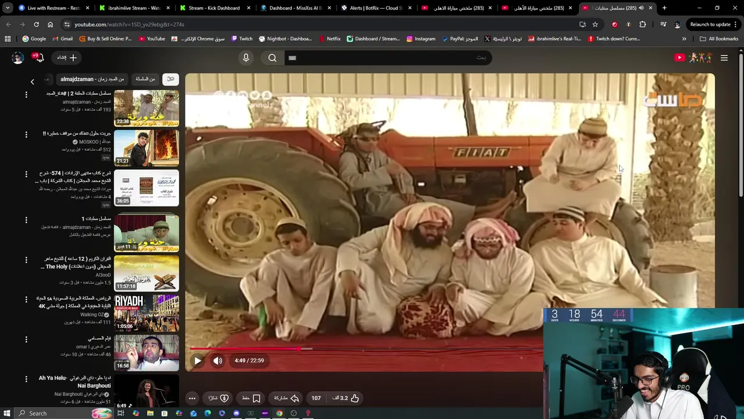
Task: Click the 107 dislike count button
Action: pos(316,398)
